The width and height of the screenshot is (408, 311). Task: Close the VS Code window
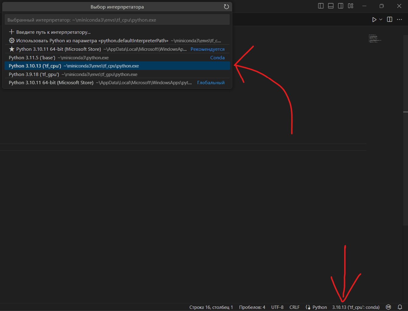coord(399,6)
